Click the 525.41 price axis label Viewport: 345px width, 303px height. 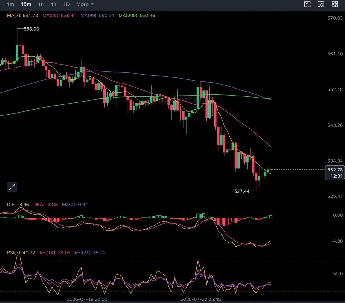[335, 196]
